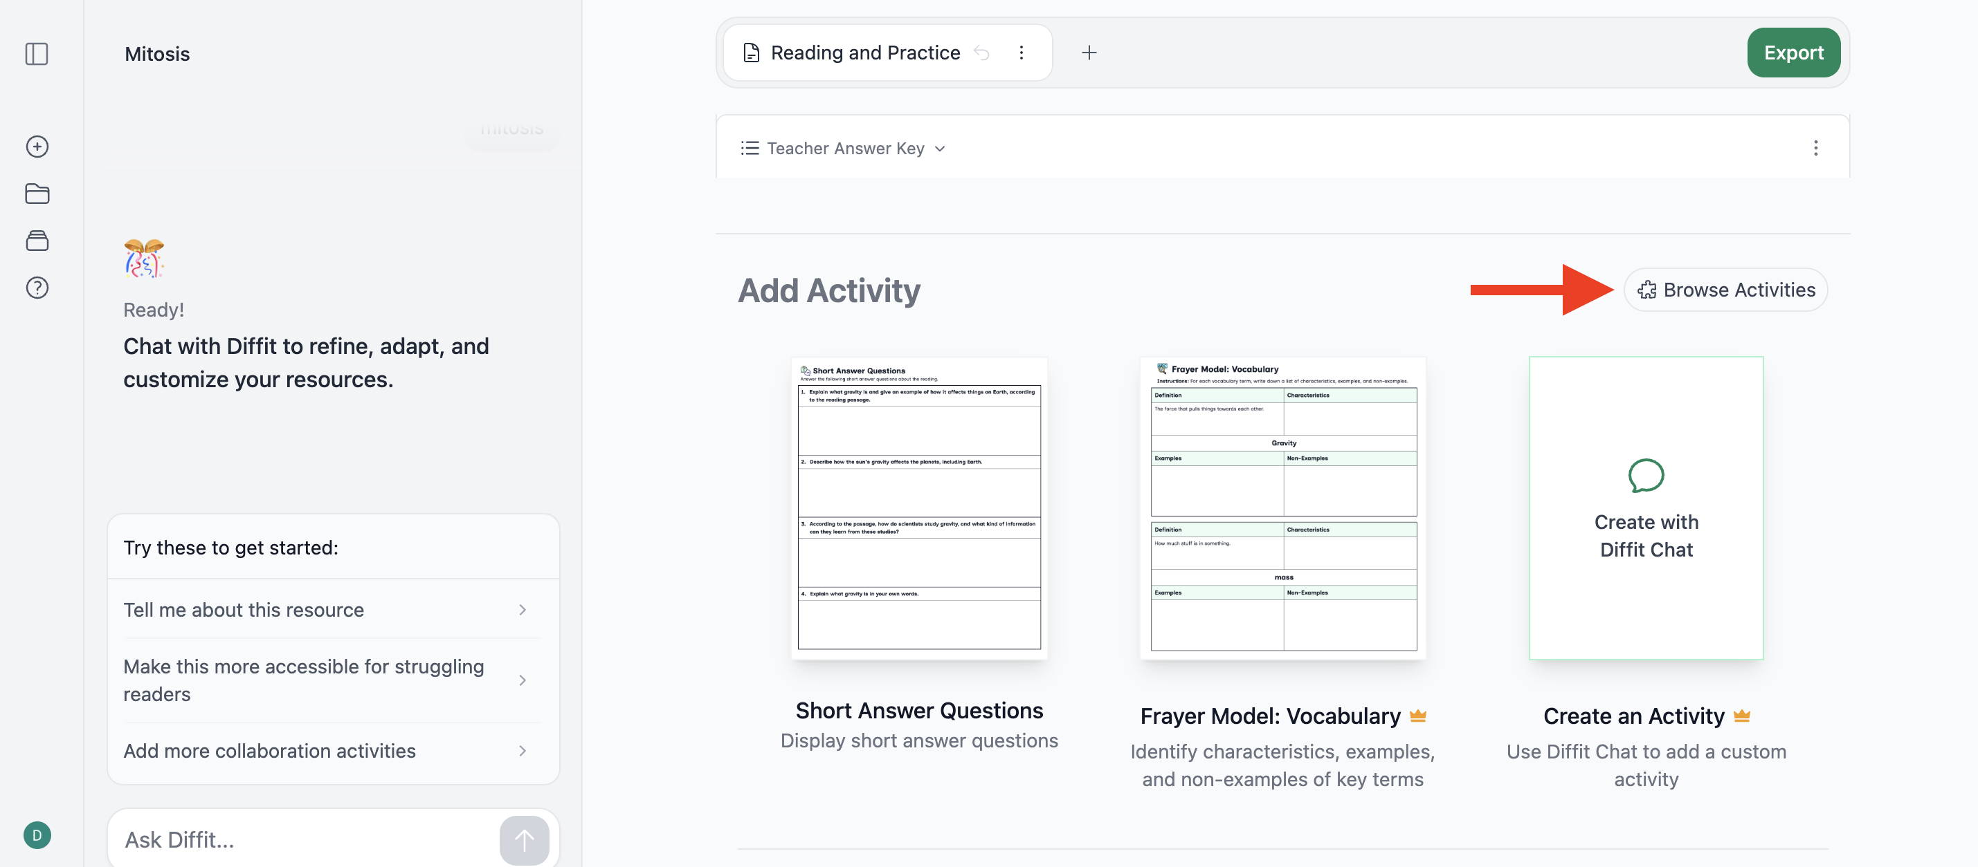Open the Create with Diffit Chat card
1978x867 pixels.
[1646, 508]
